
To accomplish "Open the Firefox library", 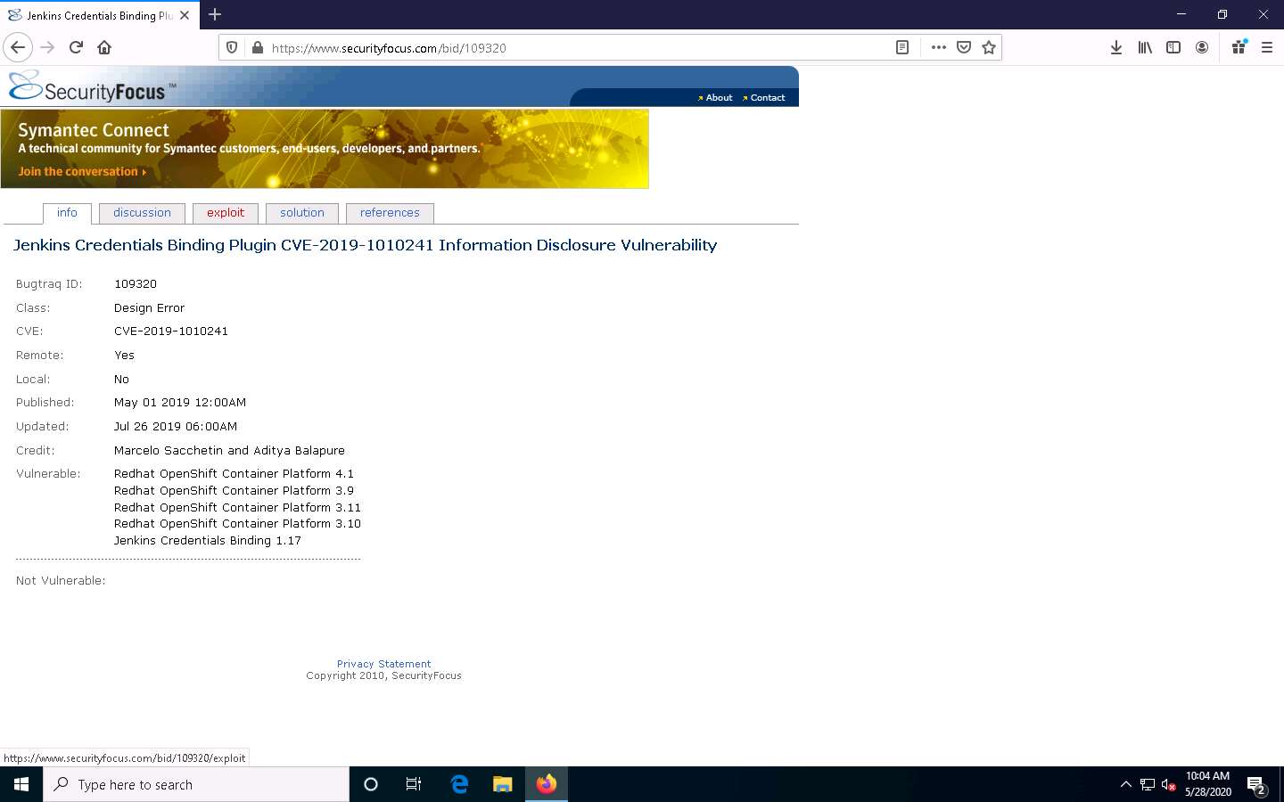I will (1145, 48).
